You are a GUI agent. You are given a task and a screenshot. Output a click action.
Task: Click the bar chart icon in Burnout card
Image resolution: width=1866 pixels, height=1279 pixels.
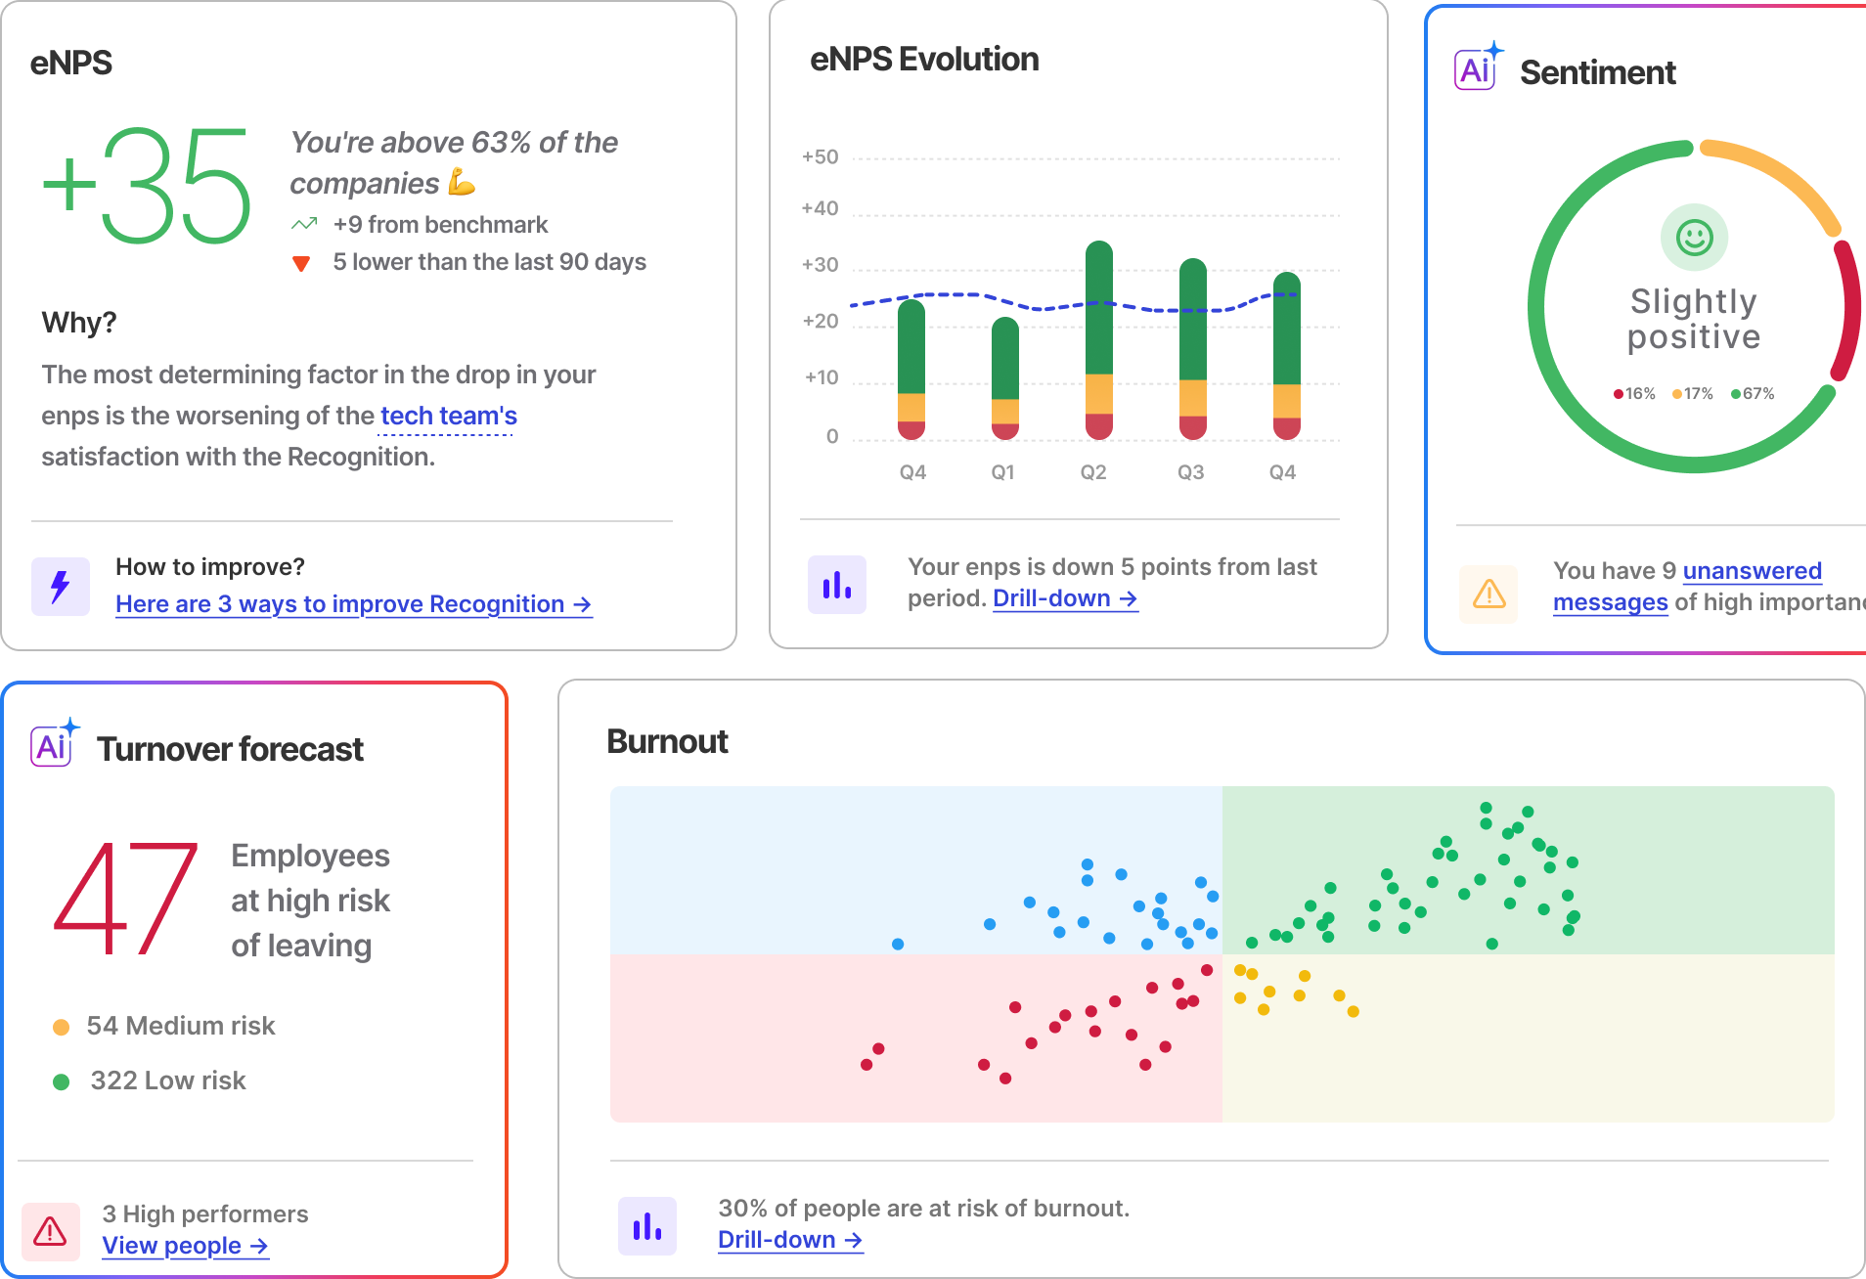coord(647,1226)
